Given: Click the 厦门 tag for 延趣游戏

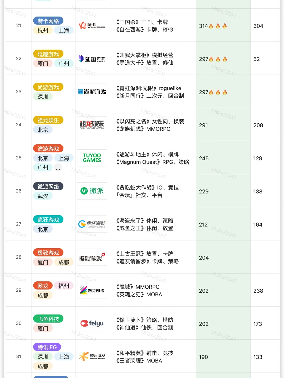Looking at the screenshot, I should click(43, 64).
